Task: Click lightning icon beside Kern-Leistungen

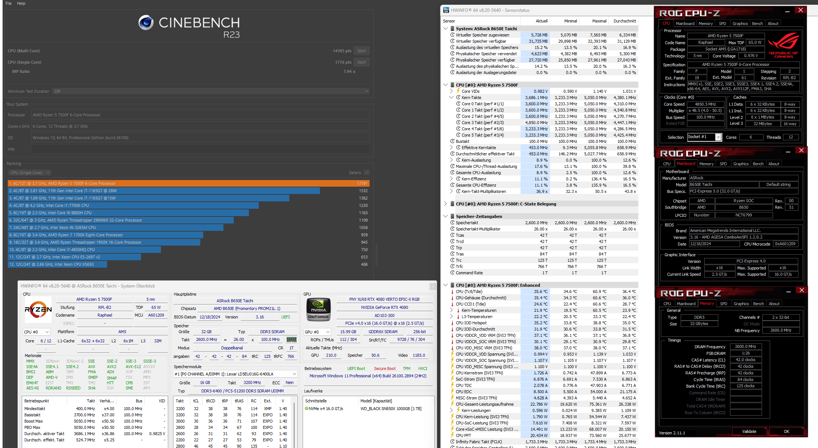Action: pyautogui.click(x=458, y=410)
